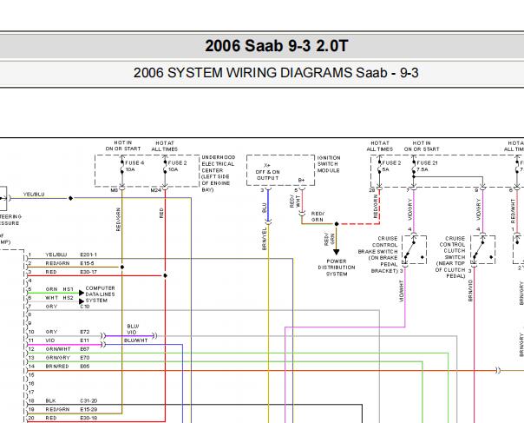Click pin 3 'RED E30-17' row
This screenshot has height=423, width=524.
point(62,273)
